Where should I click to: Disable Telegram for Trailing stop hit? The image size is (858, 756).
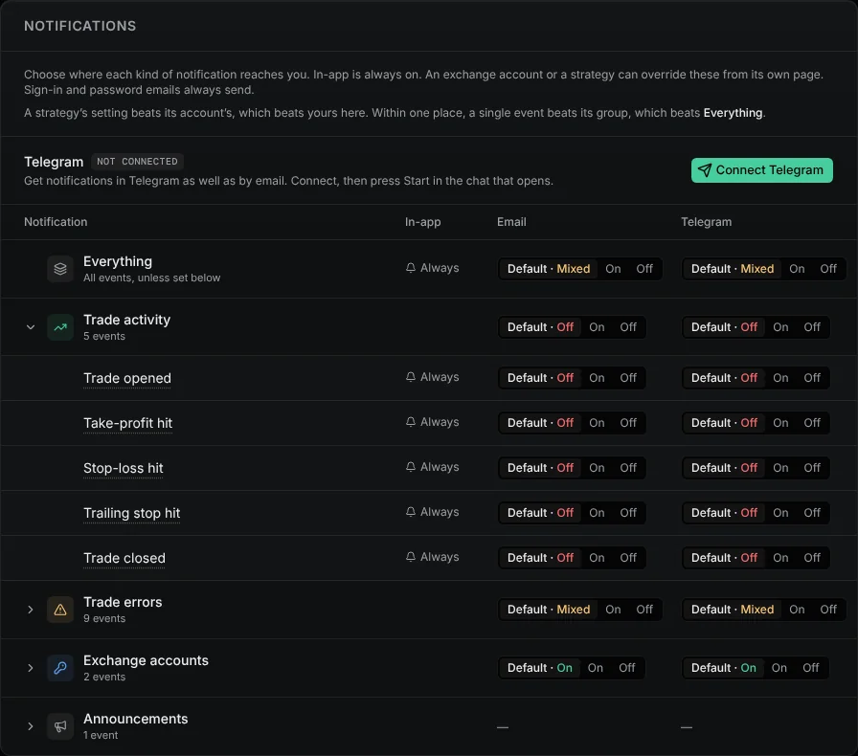point(812,513)
